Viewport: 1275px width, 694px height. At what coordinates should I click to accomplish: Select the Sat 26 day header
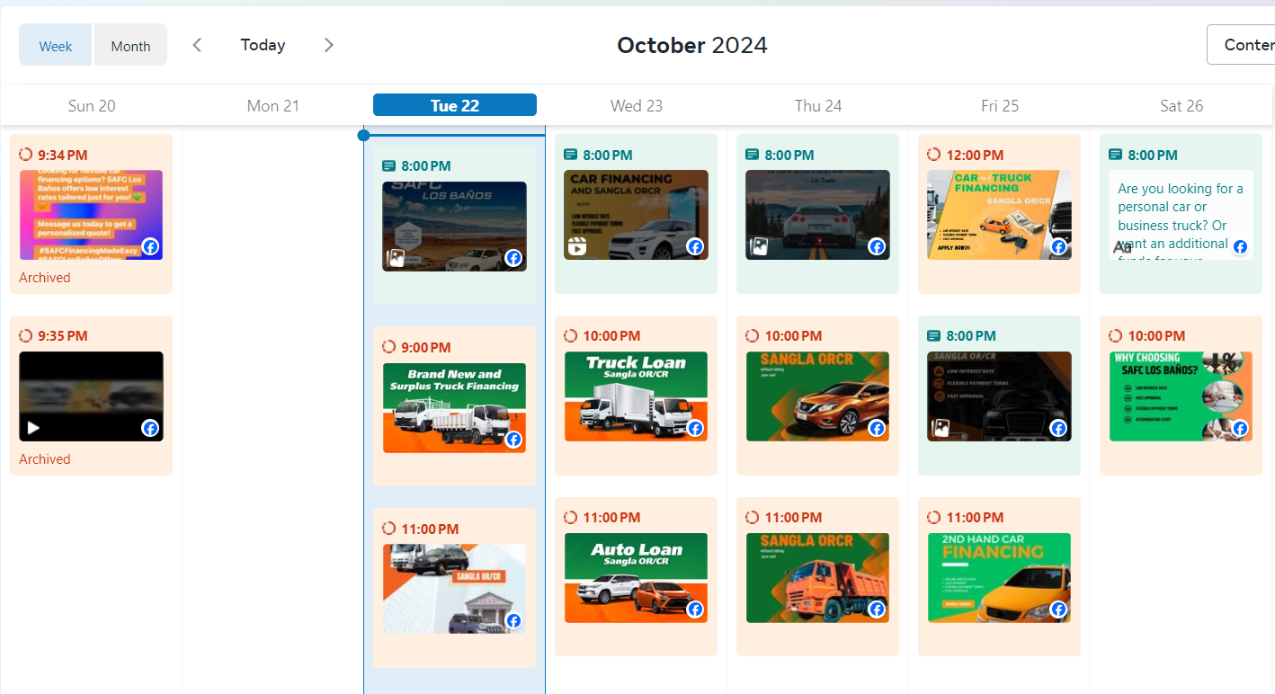1181,105
